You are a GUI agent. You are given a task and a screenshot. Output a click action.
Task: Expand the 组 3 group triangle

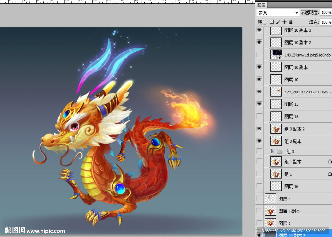point(272,151)
